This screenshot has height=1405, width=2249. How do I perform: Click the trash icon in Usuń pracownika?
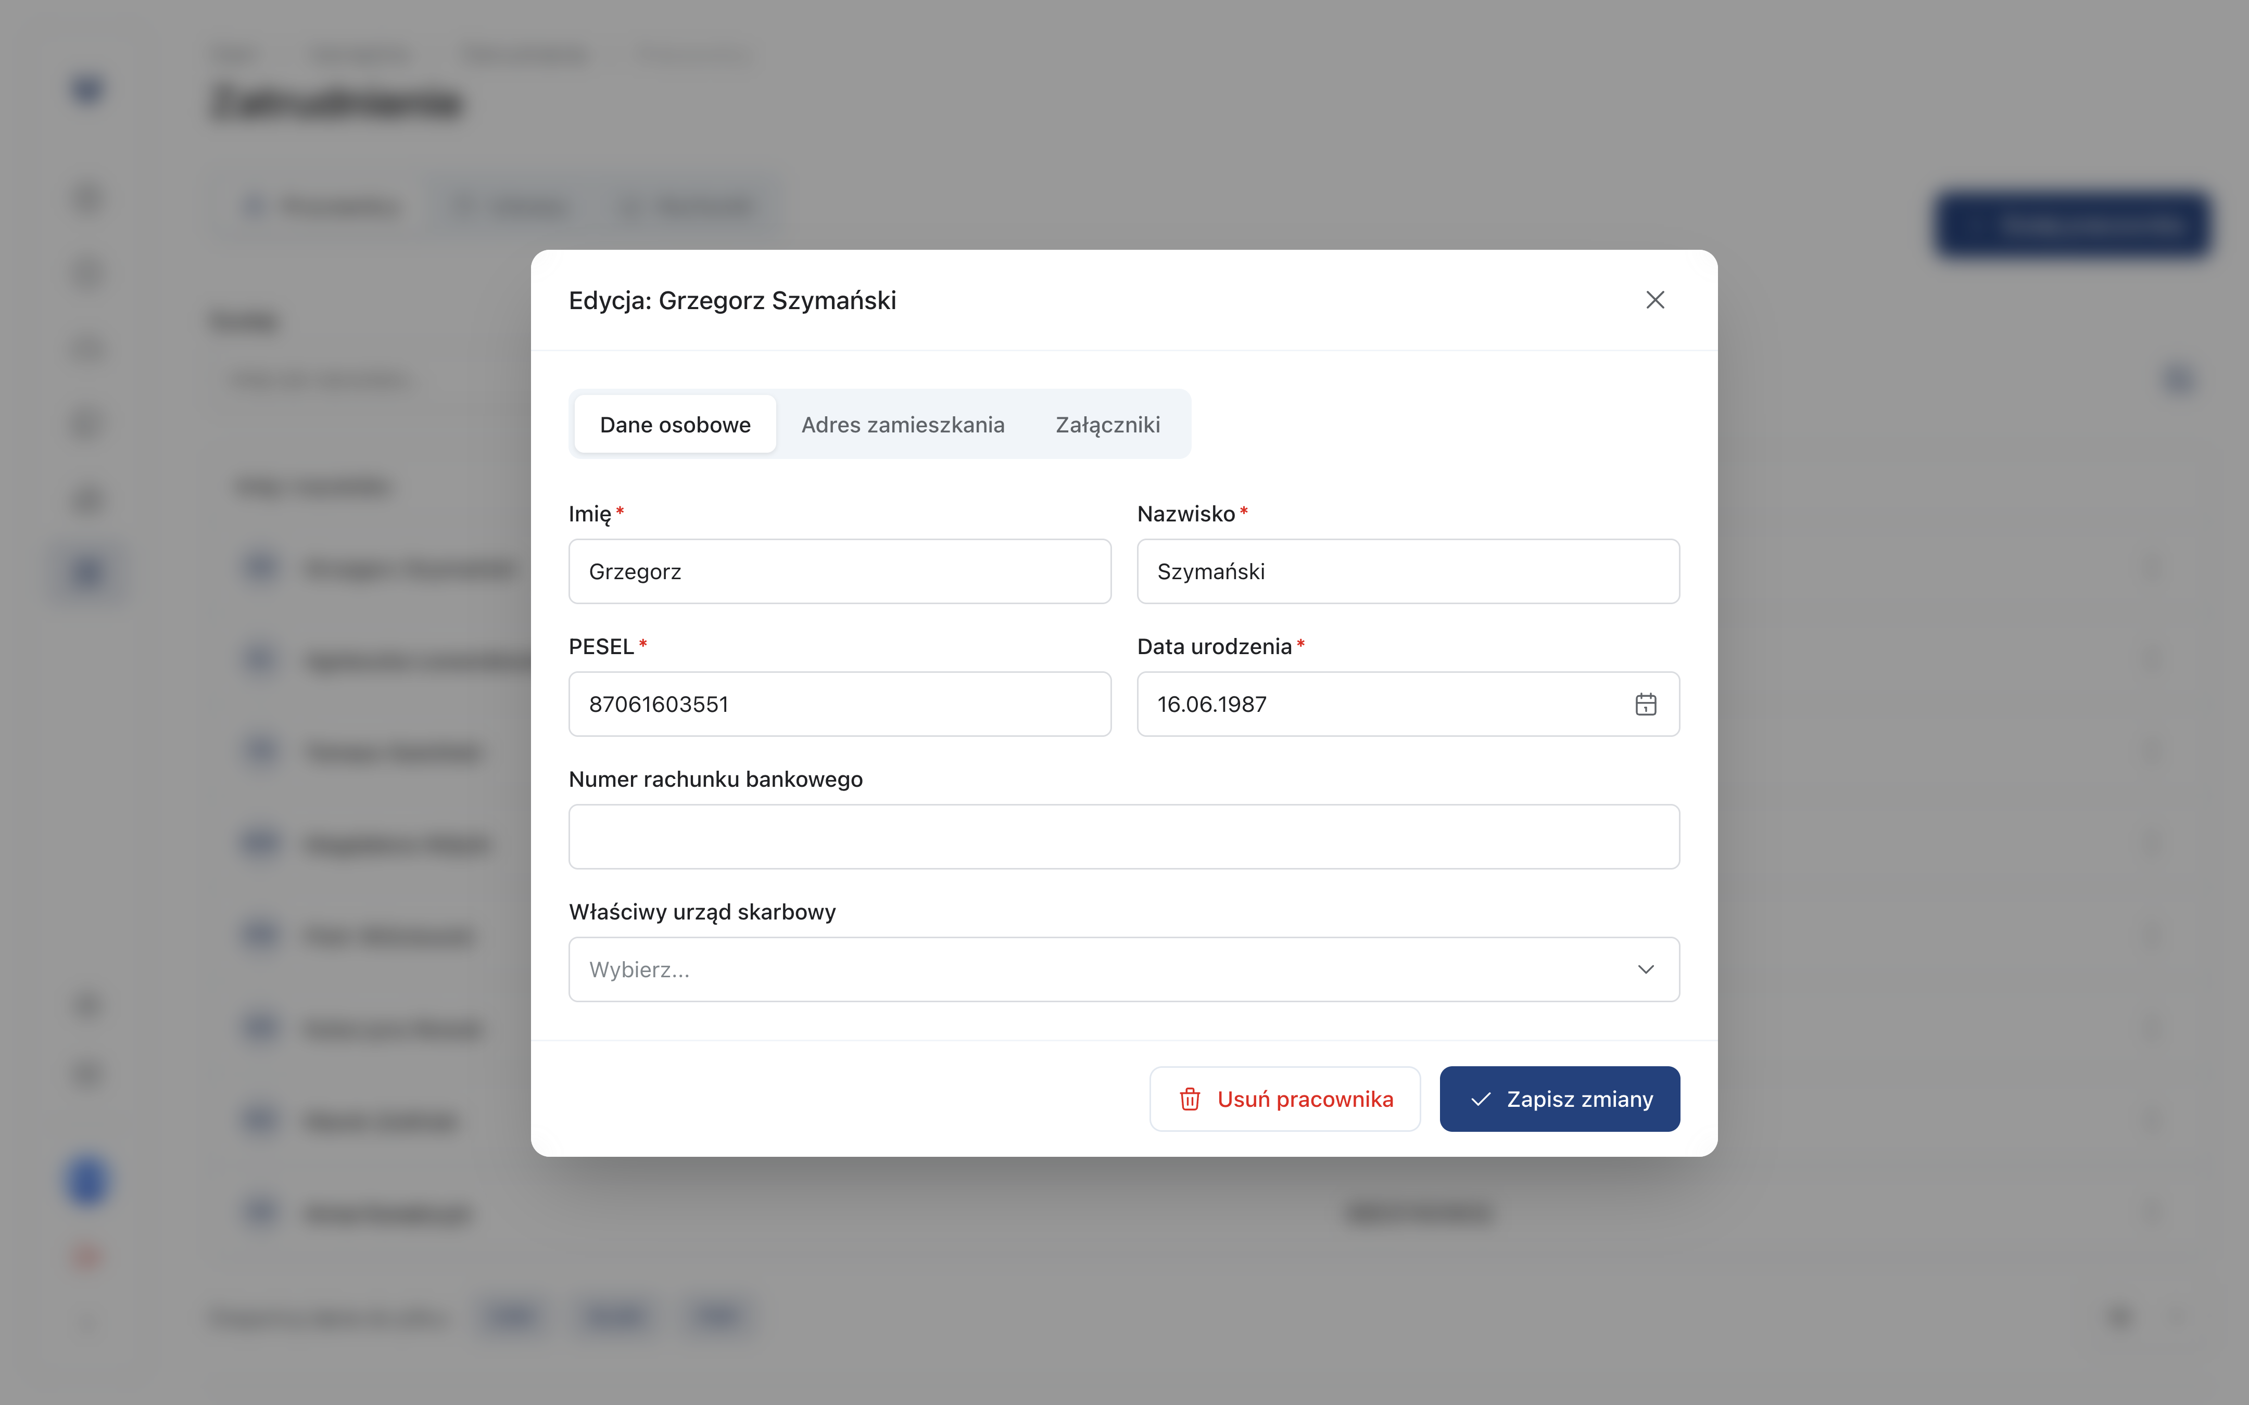(1190, 1099)
